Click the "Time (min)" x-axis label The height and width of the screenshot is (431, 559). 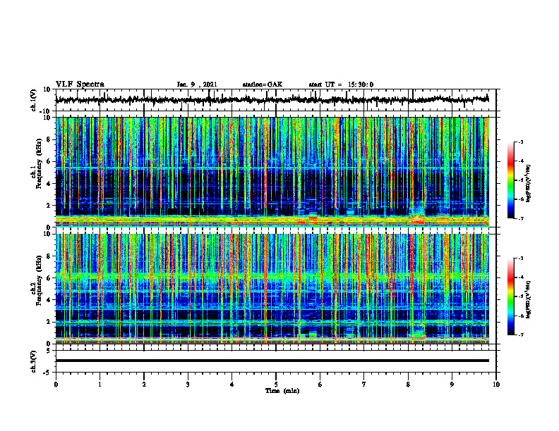282,391
